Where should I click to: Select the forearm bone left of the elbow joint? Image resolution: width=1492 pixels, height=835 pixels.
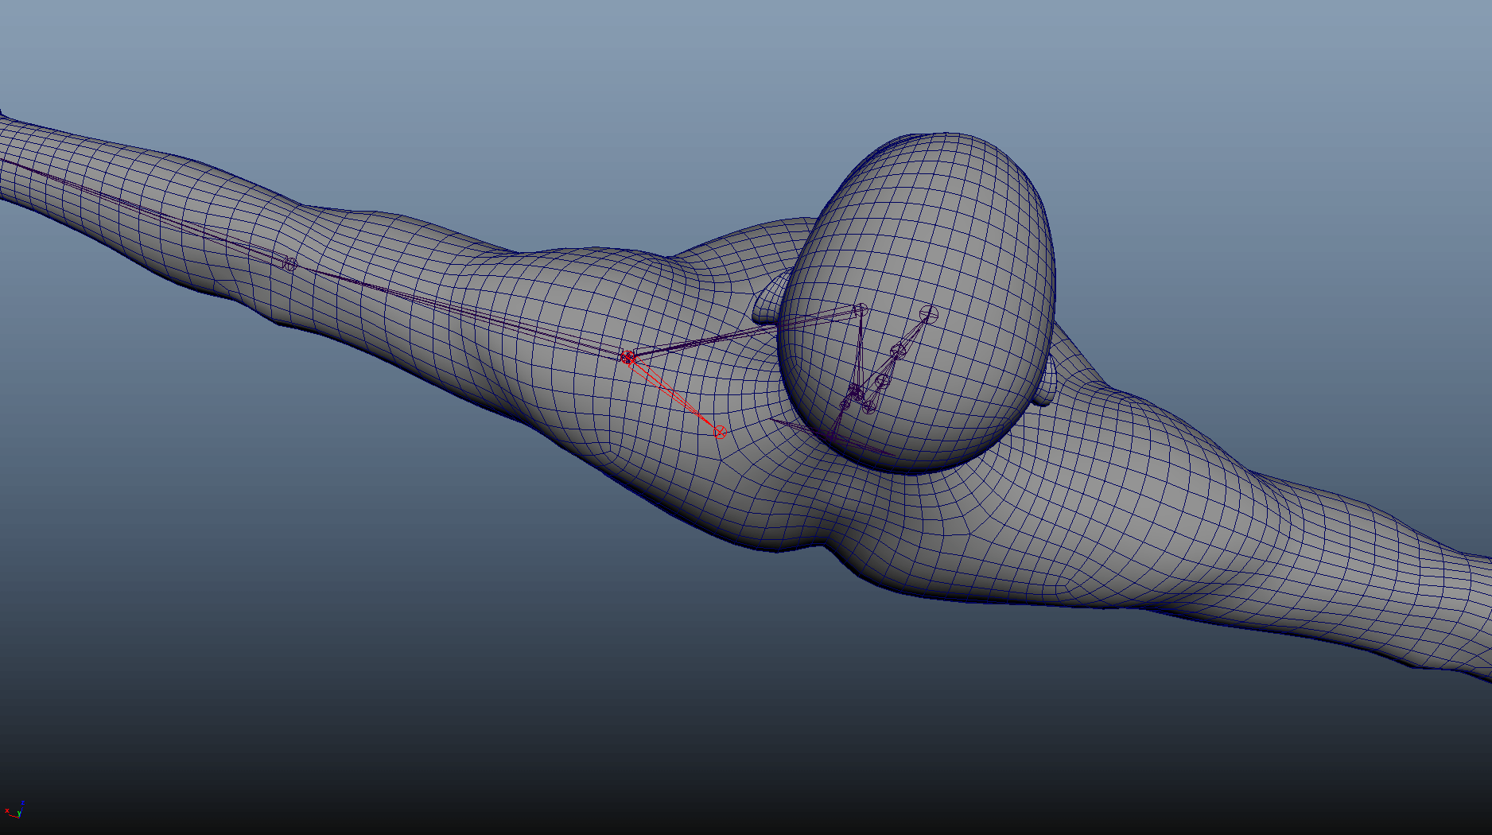143,209
